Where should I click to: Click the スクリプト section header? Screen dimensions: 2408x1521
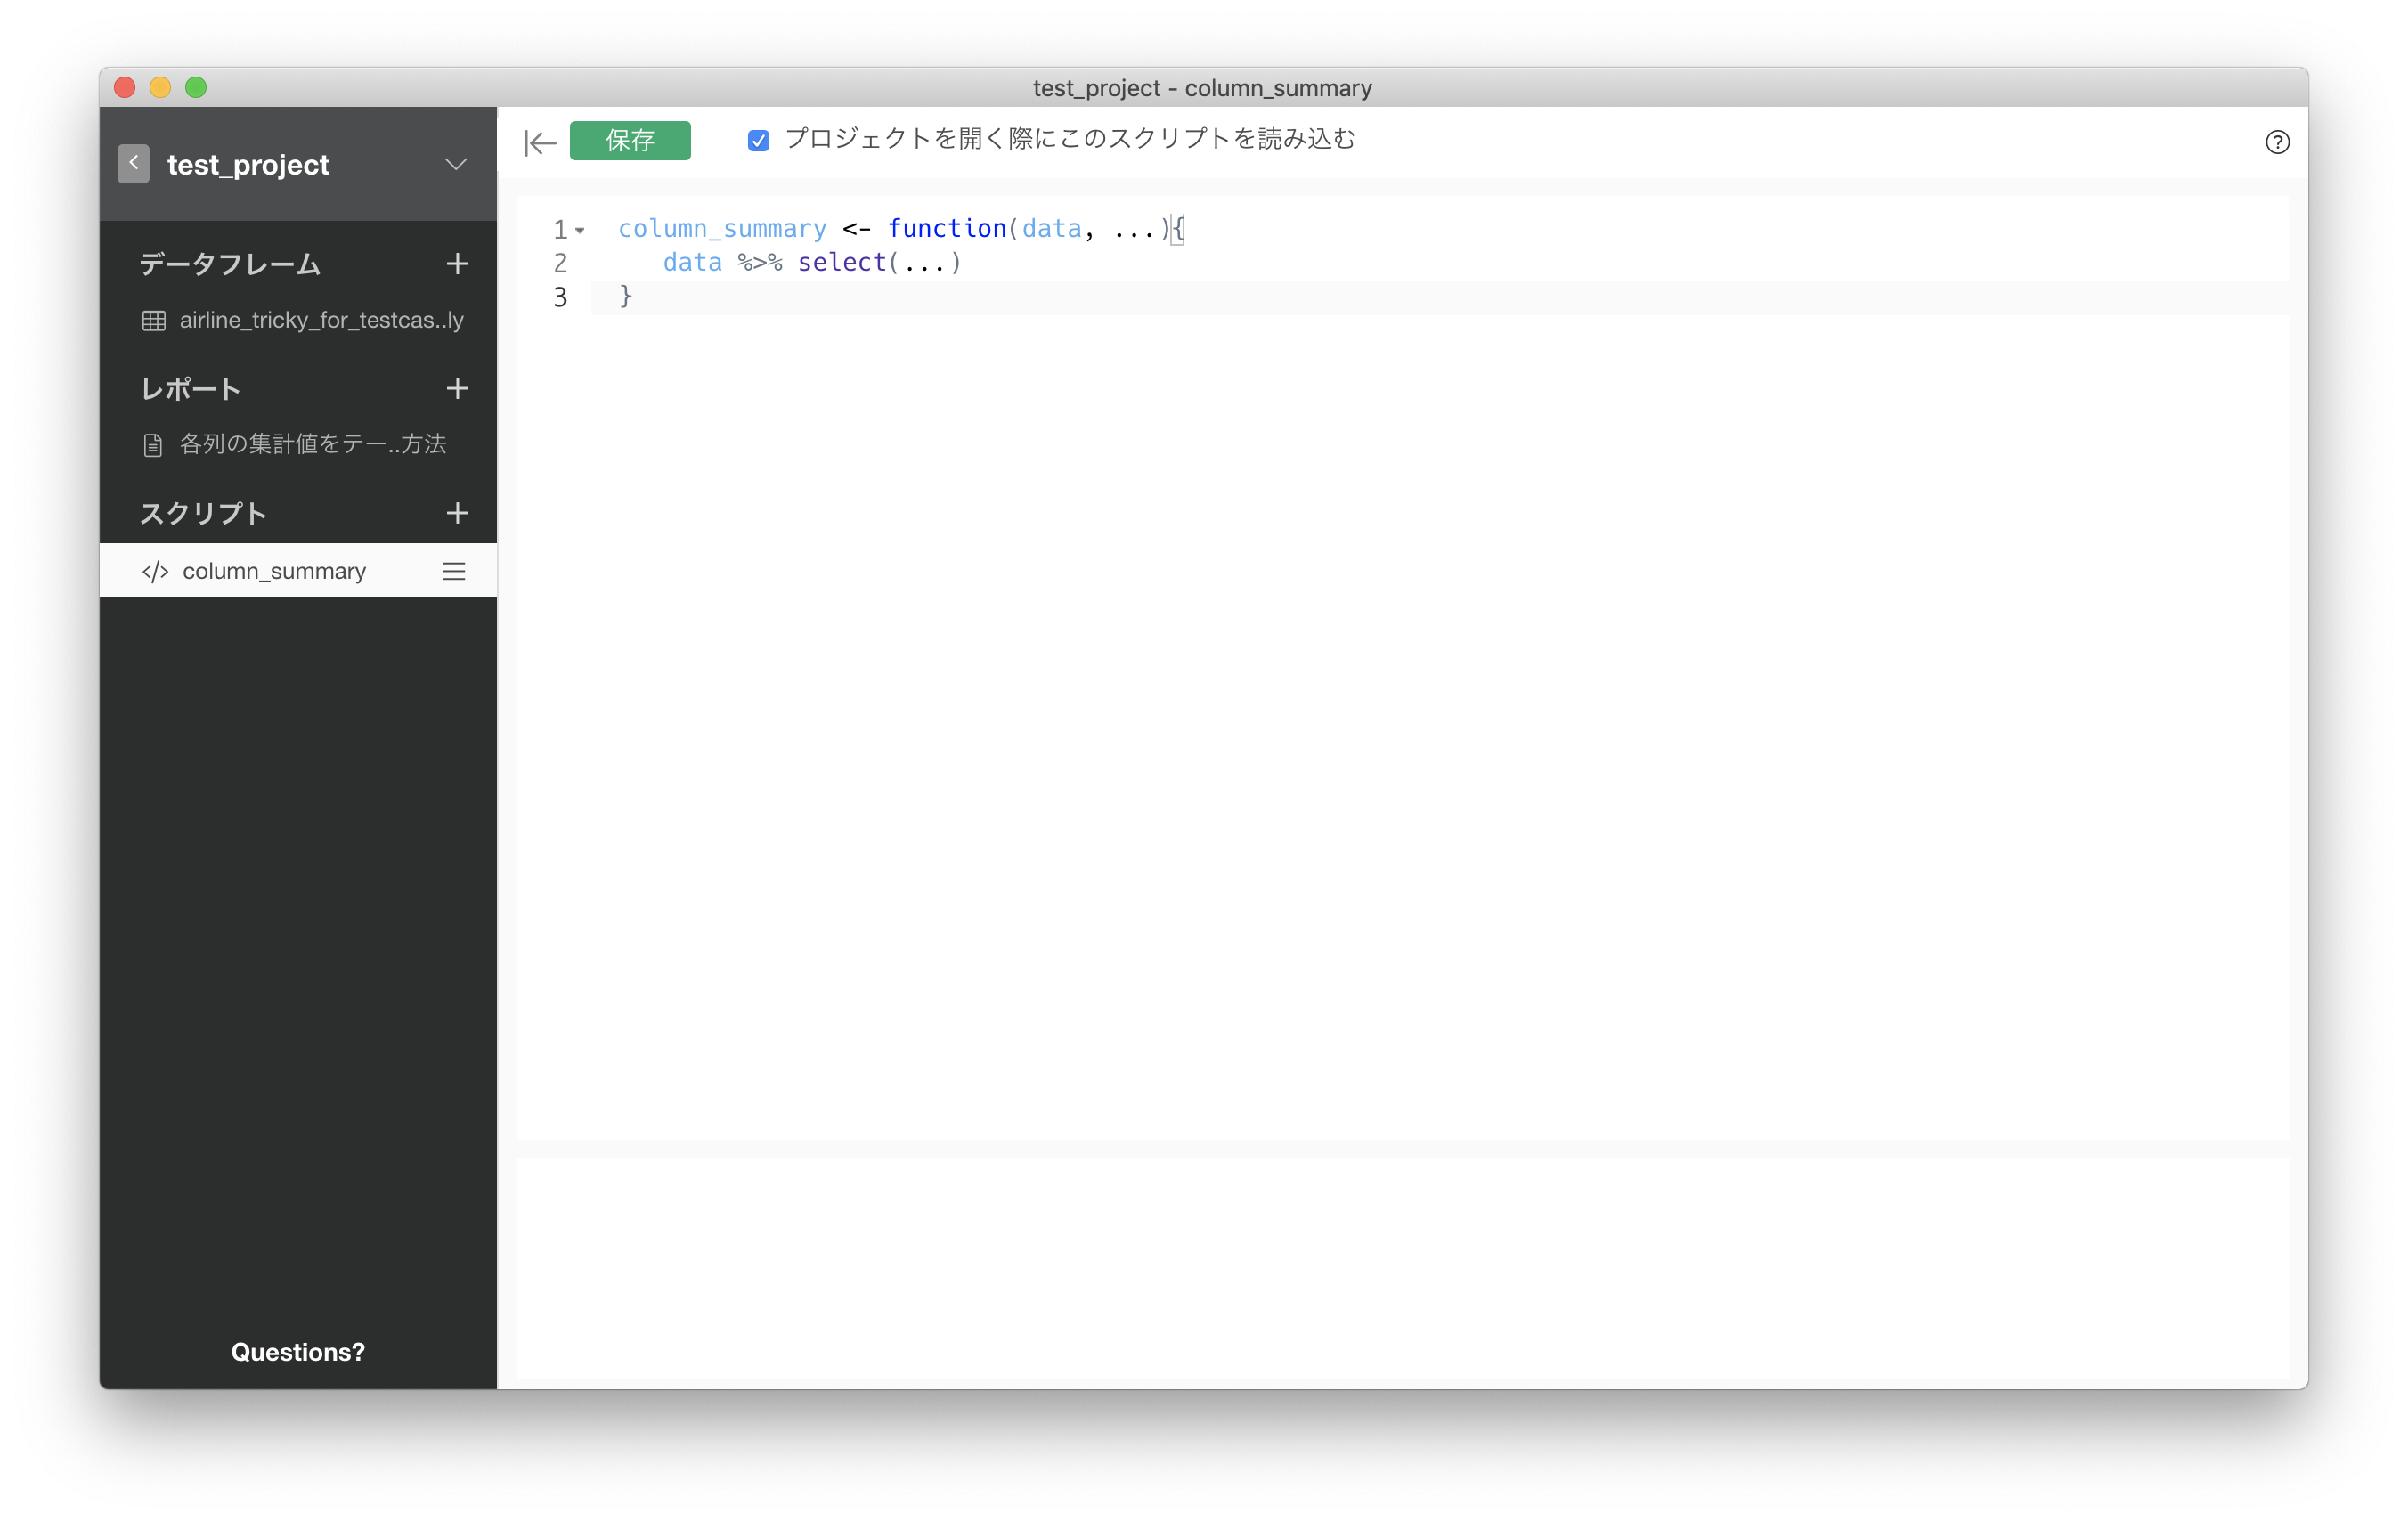(203, 513)
